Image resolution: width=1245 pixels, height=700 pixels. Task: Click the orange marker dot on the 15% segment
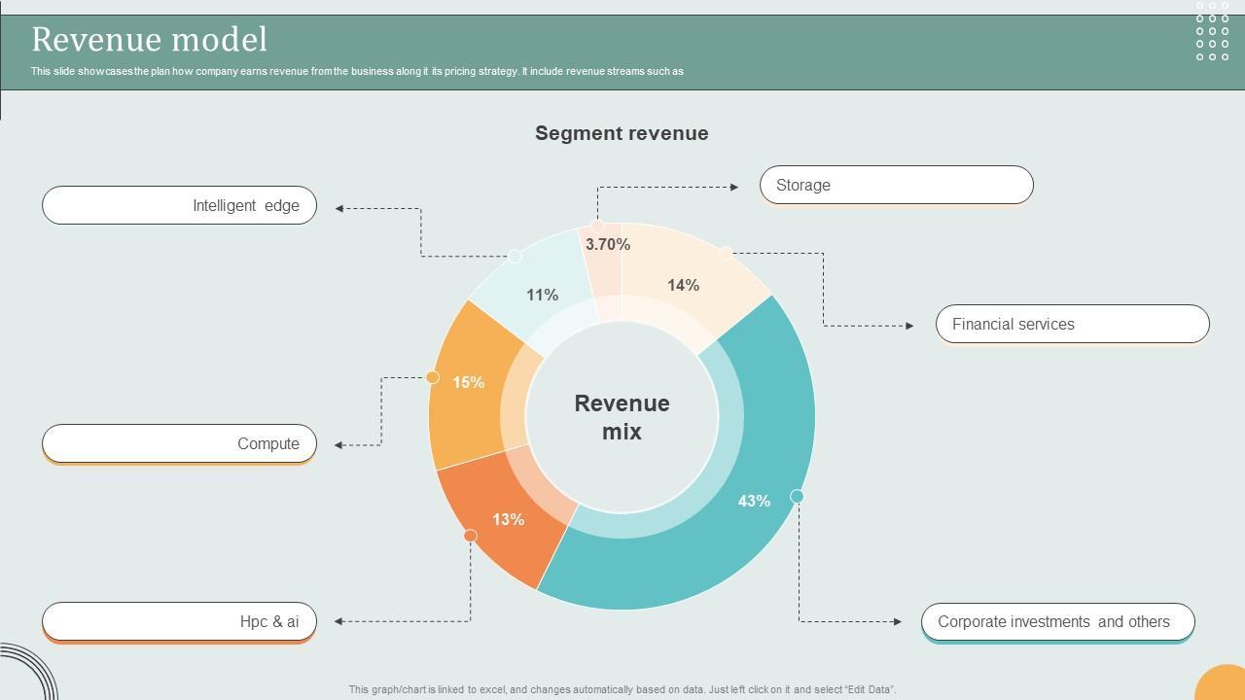point(433,377)
